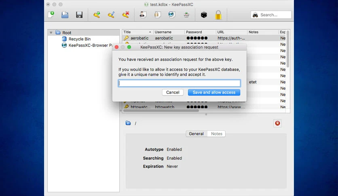338x196 pixels.
Task: Focus the unique key name input field
Action: click(180, 83)
